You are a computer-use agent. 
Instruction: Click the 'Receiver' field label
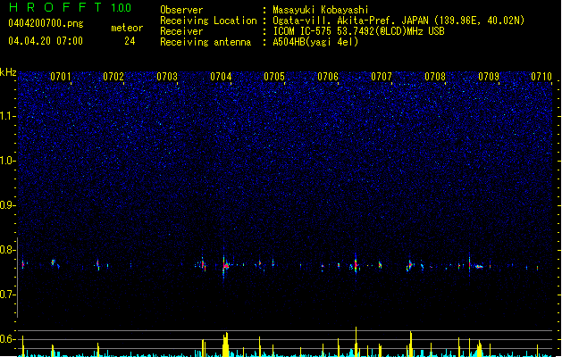181,31
